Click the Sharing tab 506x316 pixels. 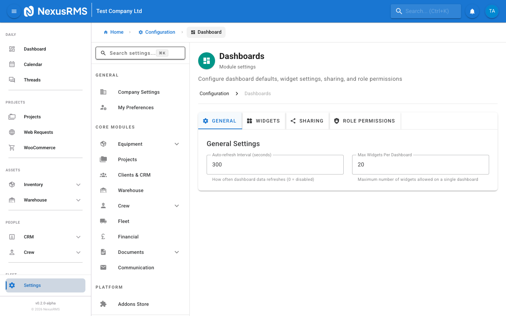click(x=307, y=120)
